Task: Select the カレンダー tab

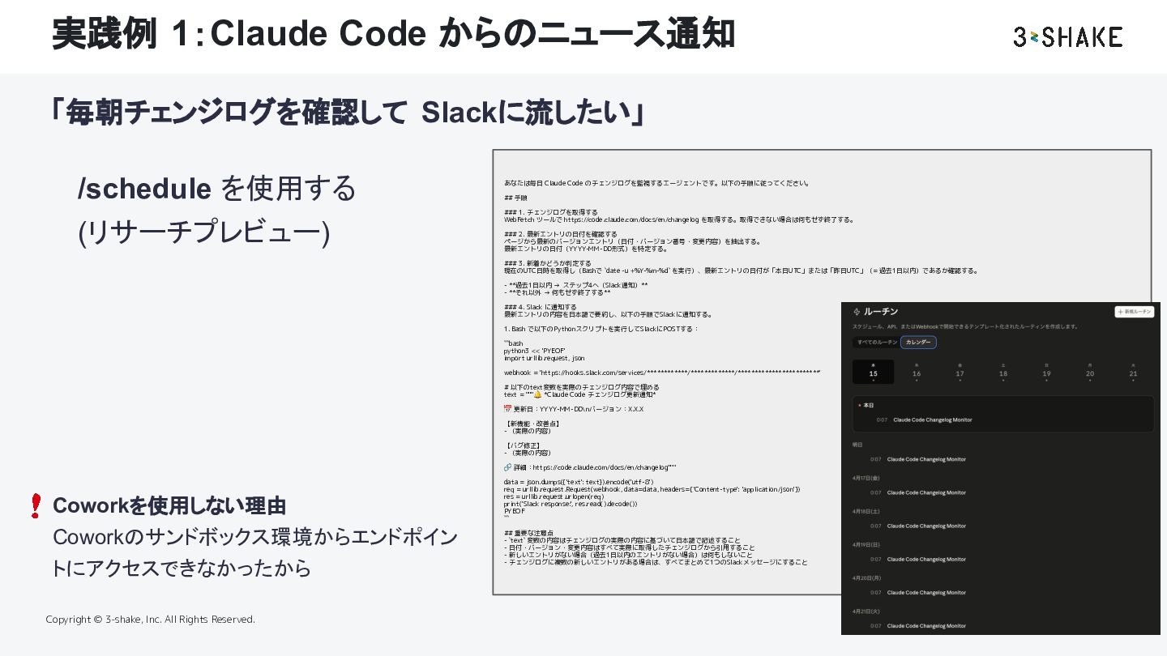Action: click(919, 343)
